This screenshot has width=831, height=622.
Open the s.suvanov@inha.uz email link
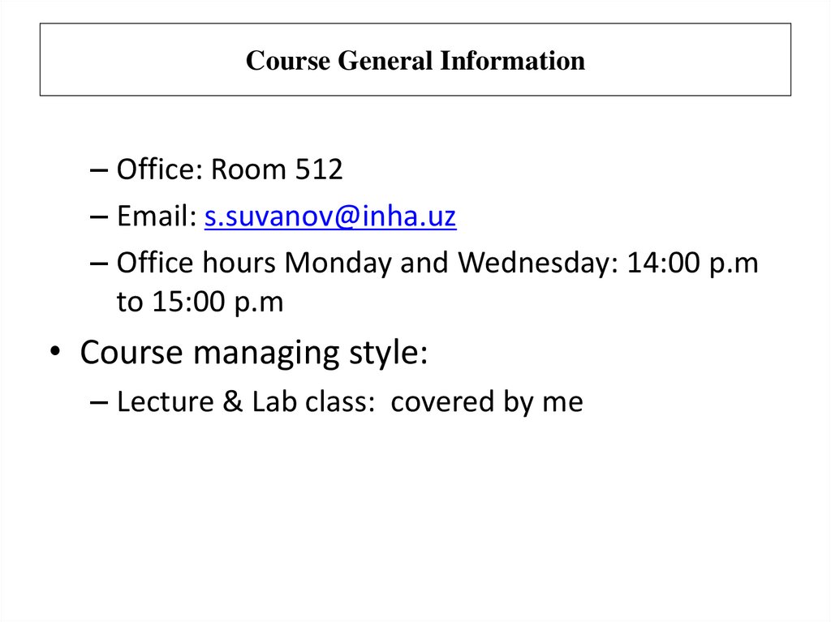(330, 217)
